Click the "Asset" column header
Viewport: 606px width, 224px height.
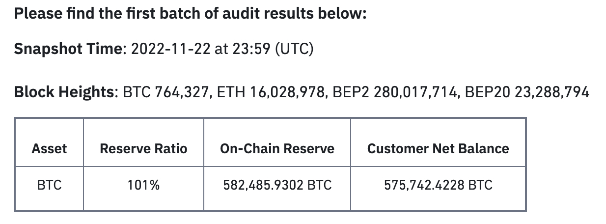pyautogui.click(x=49, y=149)
